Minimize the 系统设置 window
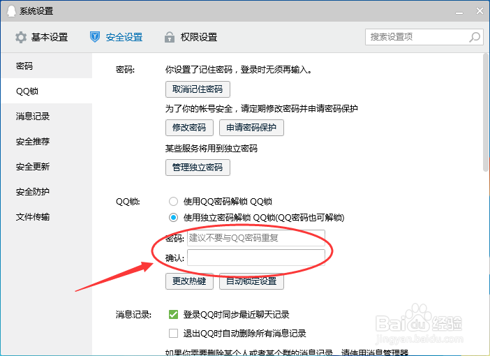 459,12
